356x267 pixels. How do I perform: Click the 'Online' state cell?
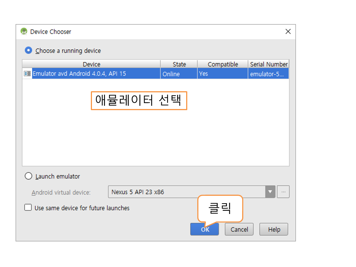(171, 74)
